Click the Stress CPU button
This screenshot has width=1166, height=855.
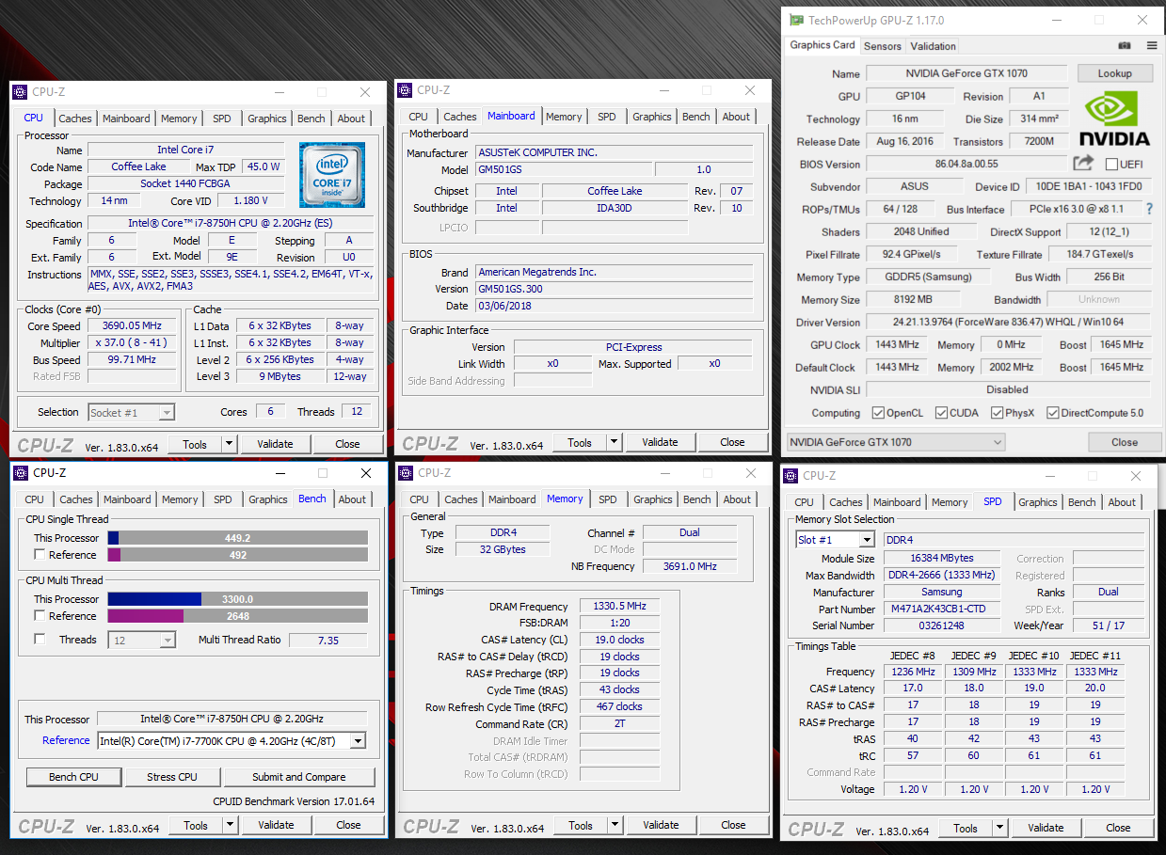172,777
